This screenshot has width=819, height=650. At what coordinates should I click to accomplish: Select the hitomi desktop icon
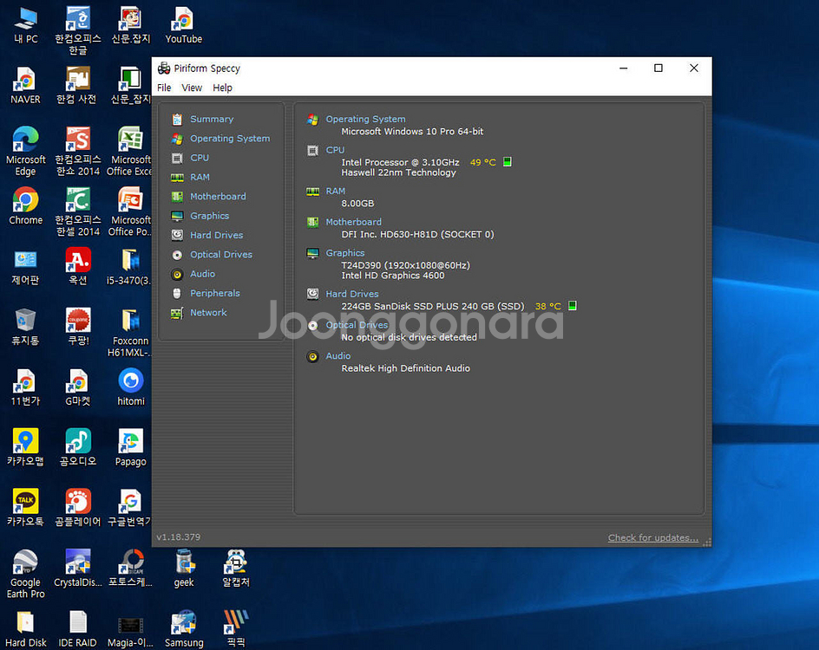click(131, 387)
